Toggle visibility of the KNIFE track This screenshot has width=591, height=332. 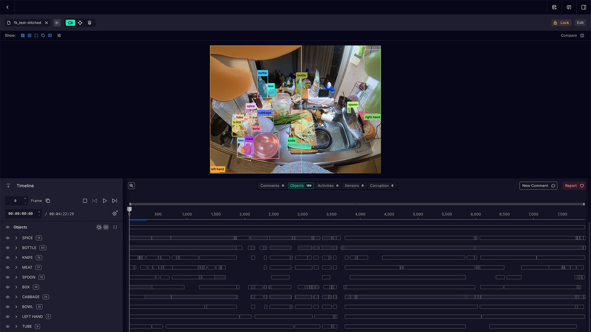[x=7, y=257]
